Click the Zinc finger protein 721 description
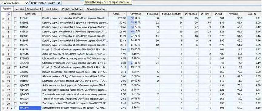This screenshot has height=111, width=262. (x=75, y=103)
